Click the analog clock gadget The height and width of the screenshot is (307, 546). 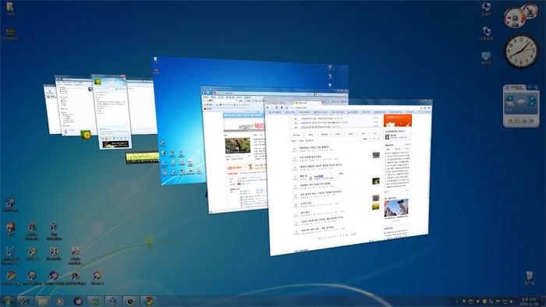[x=521, y=51]
